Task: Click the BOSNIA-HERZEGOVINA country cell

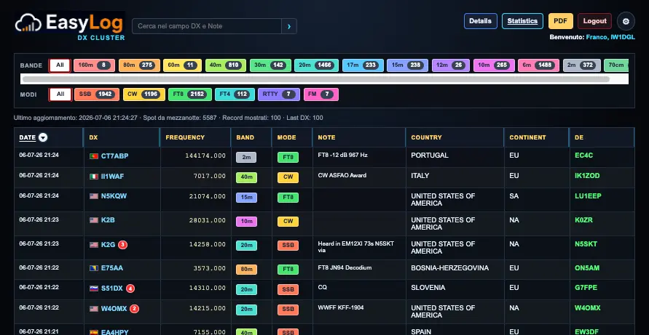Action: point(450,268)
